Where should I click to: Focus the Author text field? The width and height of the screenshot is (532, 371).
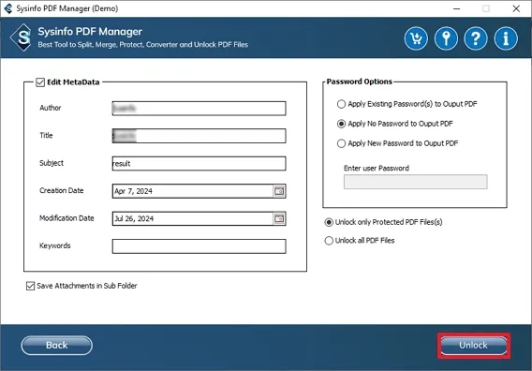pyautogui.click(x=199, y=109)
